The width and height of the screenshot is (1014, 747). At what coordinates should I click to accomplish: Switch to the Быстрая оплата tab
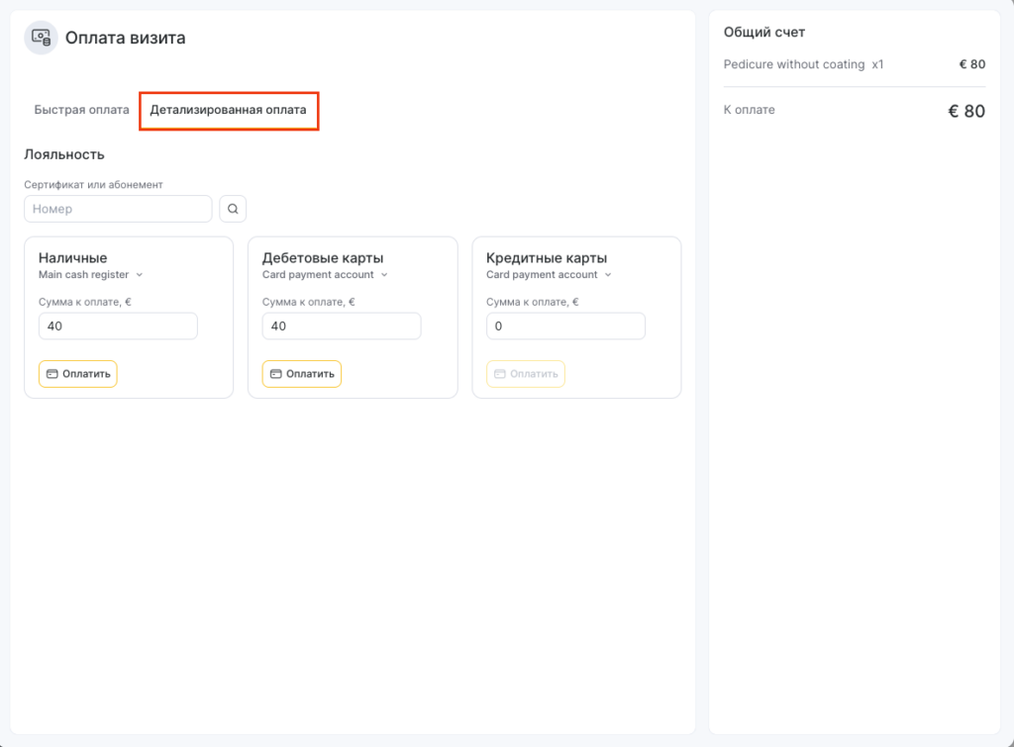tap(81, 110)
